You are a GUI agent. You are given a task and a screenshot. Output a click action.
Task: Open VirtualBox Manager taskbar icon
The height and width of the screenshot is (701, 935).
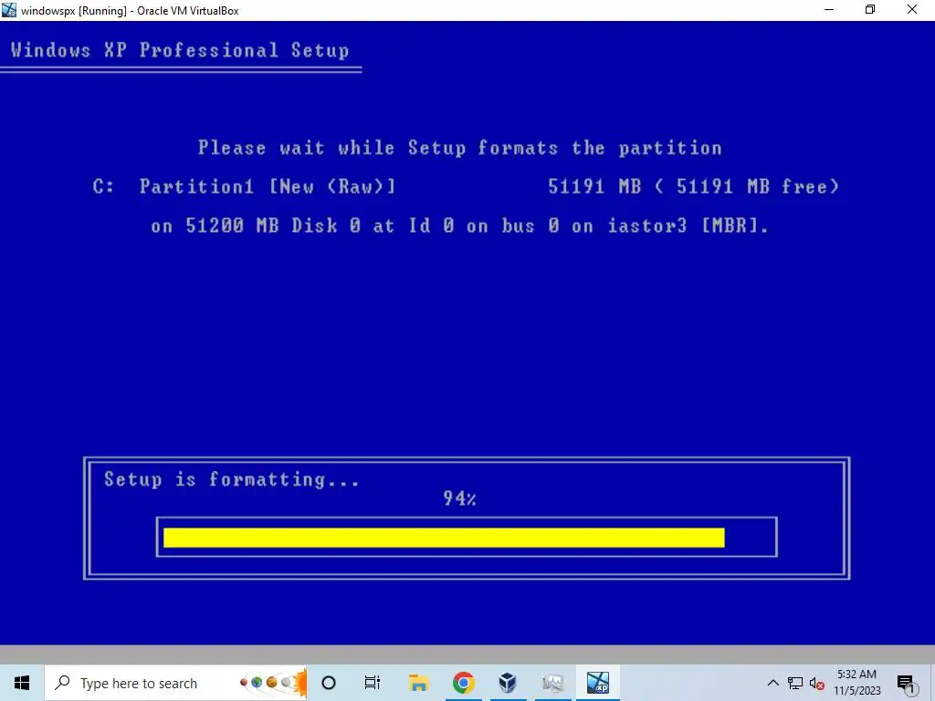coord(508,683)
